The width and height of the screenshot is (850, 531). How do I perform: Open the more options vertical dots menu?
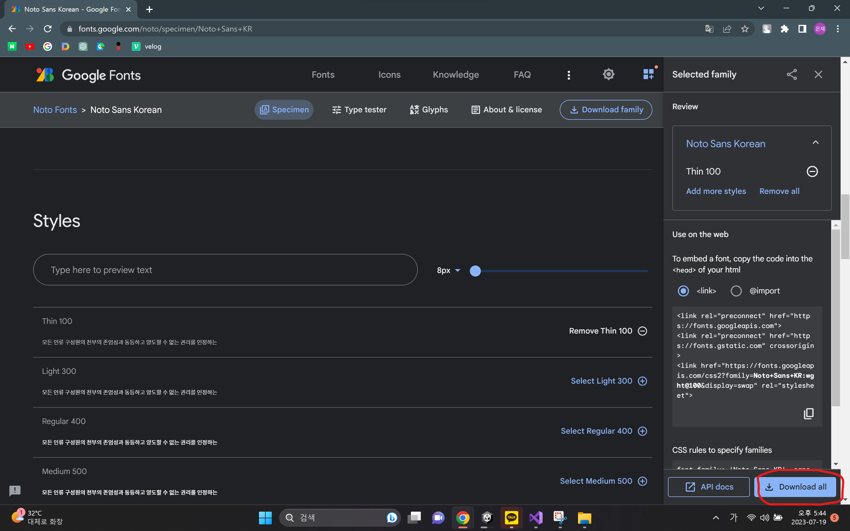569,75
